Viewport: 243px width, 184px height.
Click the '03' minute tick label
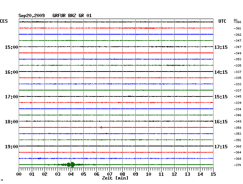coord(58,174)
